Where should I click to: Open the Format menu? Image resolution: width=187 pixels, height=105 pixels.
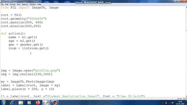click(x=13, y=4)
